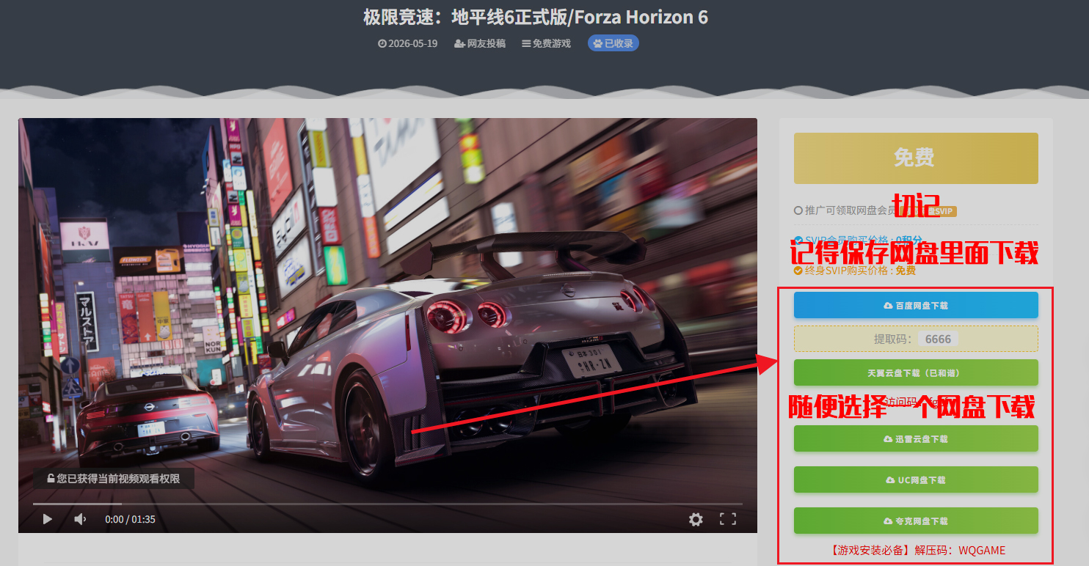Open the 免费游戏 category link
This screenshot has width=1089, height=566.
click(546, 43)
